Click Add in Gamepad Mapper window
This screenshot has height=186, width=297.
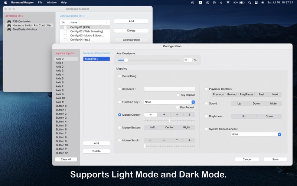[131, 21]
